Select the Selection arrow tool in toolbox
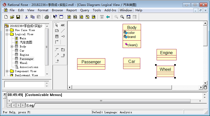The height and width of the screenshot is (116, 210). (x=57, y=25)
